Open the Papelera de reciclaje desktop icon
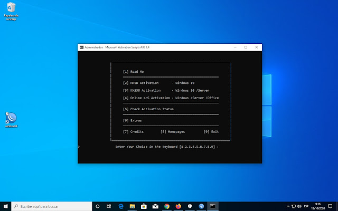Screen dimensions: 338x211 [11, 11]
